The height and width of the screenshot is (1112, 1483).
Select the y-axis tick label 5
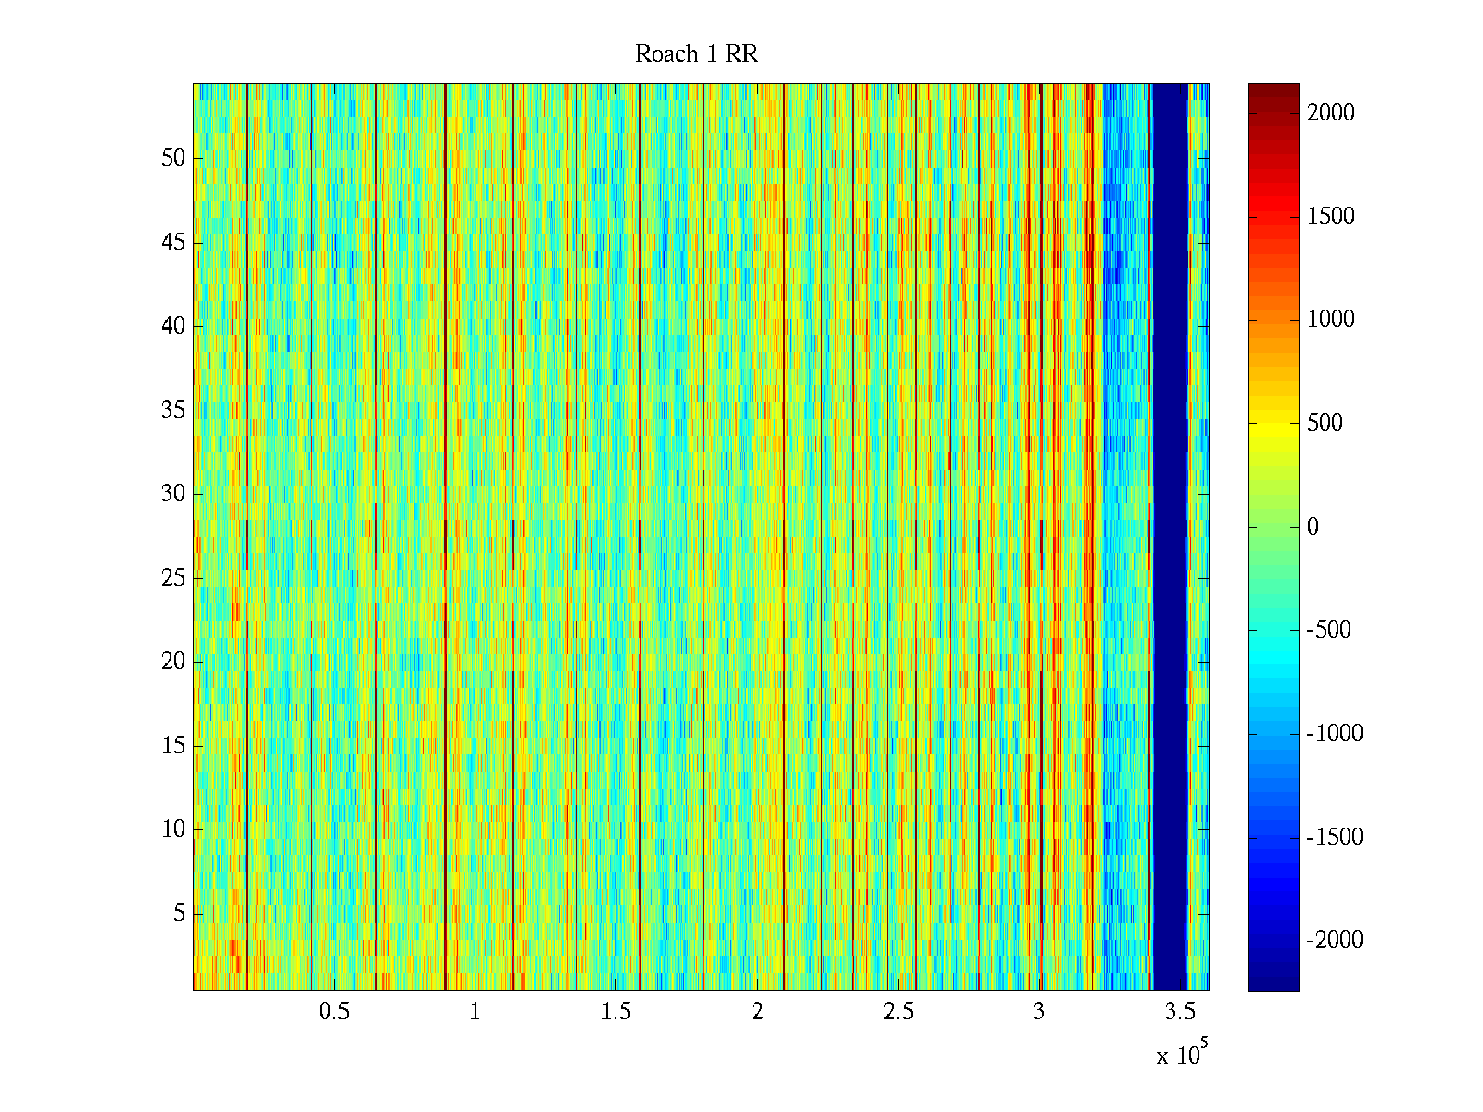pyautogui.click(x=179, y=914)
